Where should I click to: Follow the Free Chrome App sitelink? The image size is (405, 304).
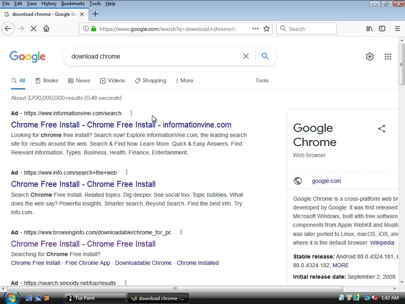(87, 263)
